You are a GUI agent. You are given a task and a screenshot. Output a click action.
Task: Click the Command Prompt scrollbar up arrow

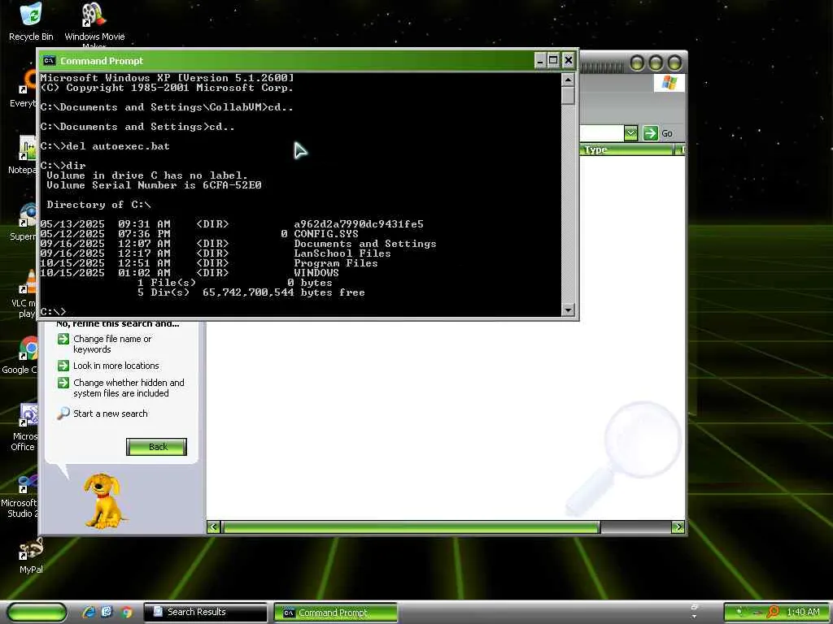click(x=568, y=80)
